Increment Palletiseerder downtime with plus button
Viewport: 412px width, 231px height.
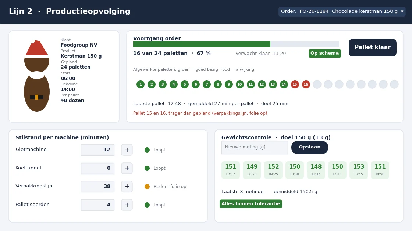click(127, 205)
